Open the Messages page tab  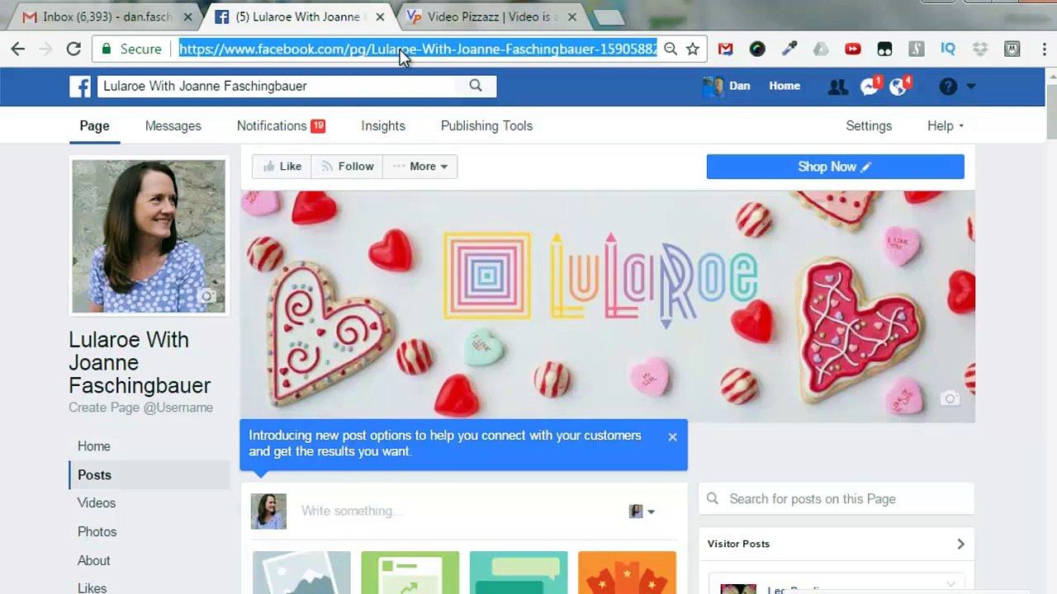coord(173,126)
